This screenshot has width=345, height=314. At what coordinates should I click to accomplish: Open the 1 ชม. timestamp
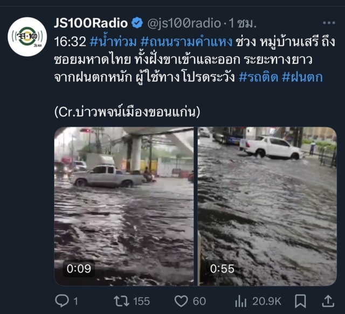pyautogui.click(x=243, y=23)
